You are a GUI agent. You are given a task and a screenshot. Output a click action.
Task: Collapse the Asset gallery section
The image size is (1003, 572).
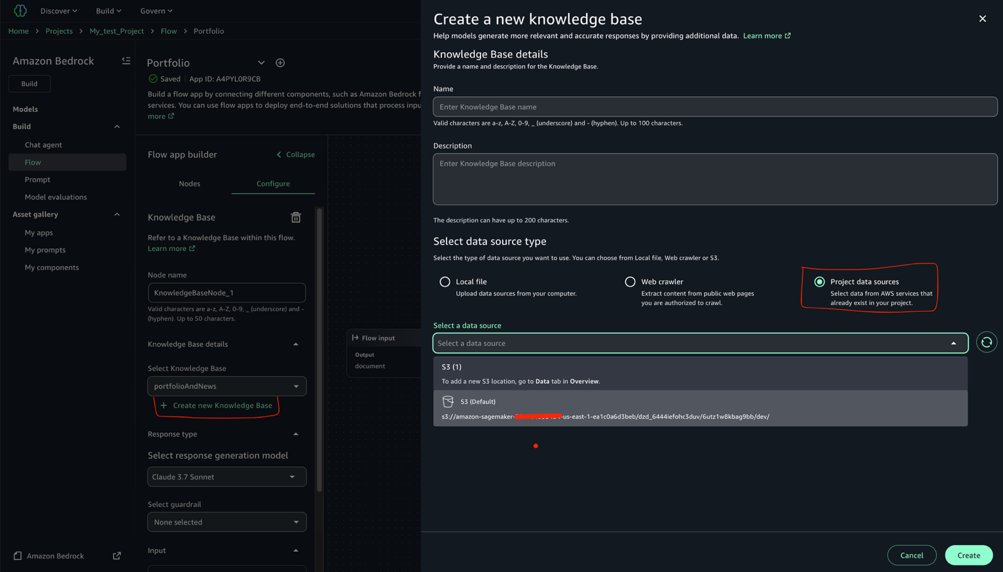(x=117, y=214)
